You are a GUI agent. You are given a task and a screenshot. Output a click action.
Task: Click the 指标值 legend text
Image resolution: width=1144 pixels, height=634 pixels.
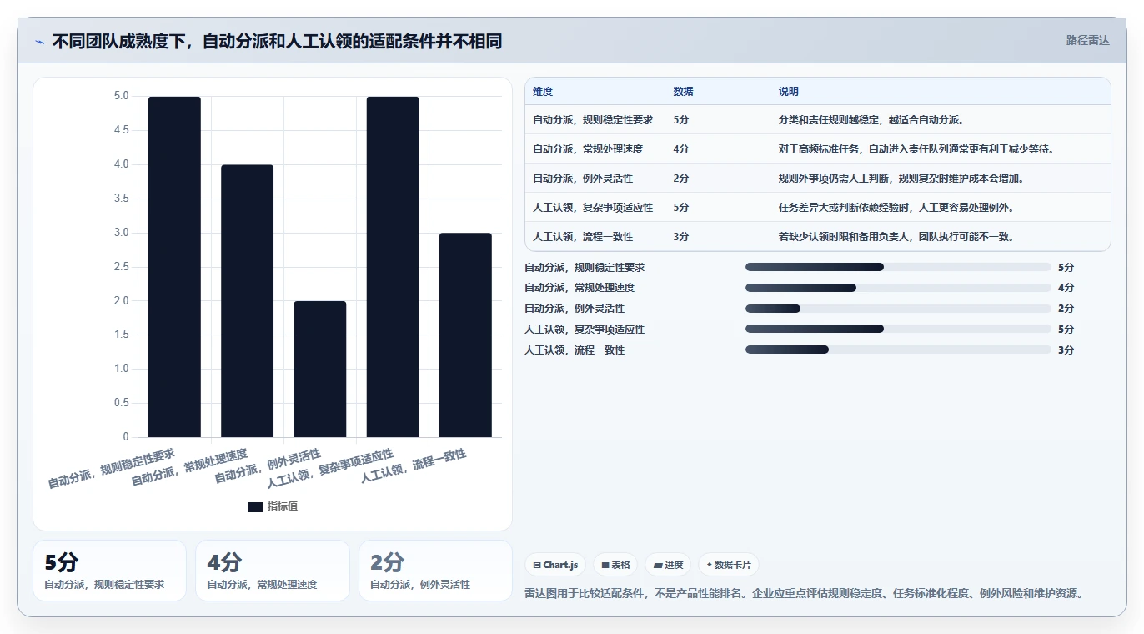pos(283,506)
